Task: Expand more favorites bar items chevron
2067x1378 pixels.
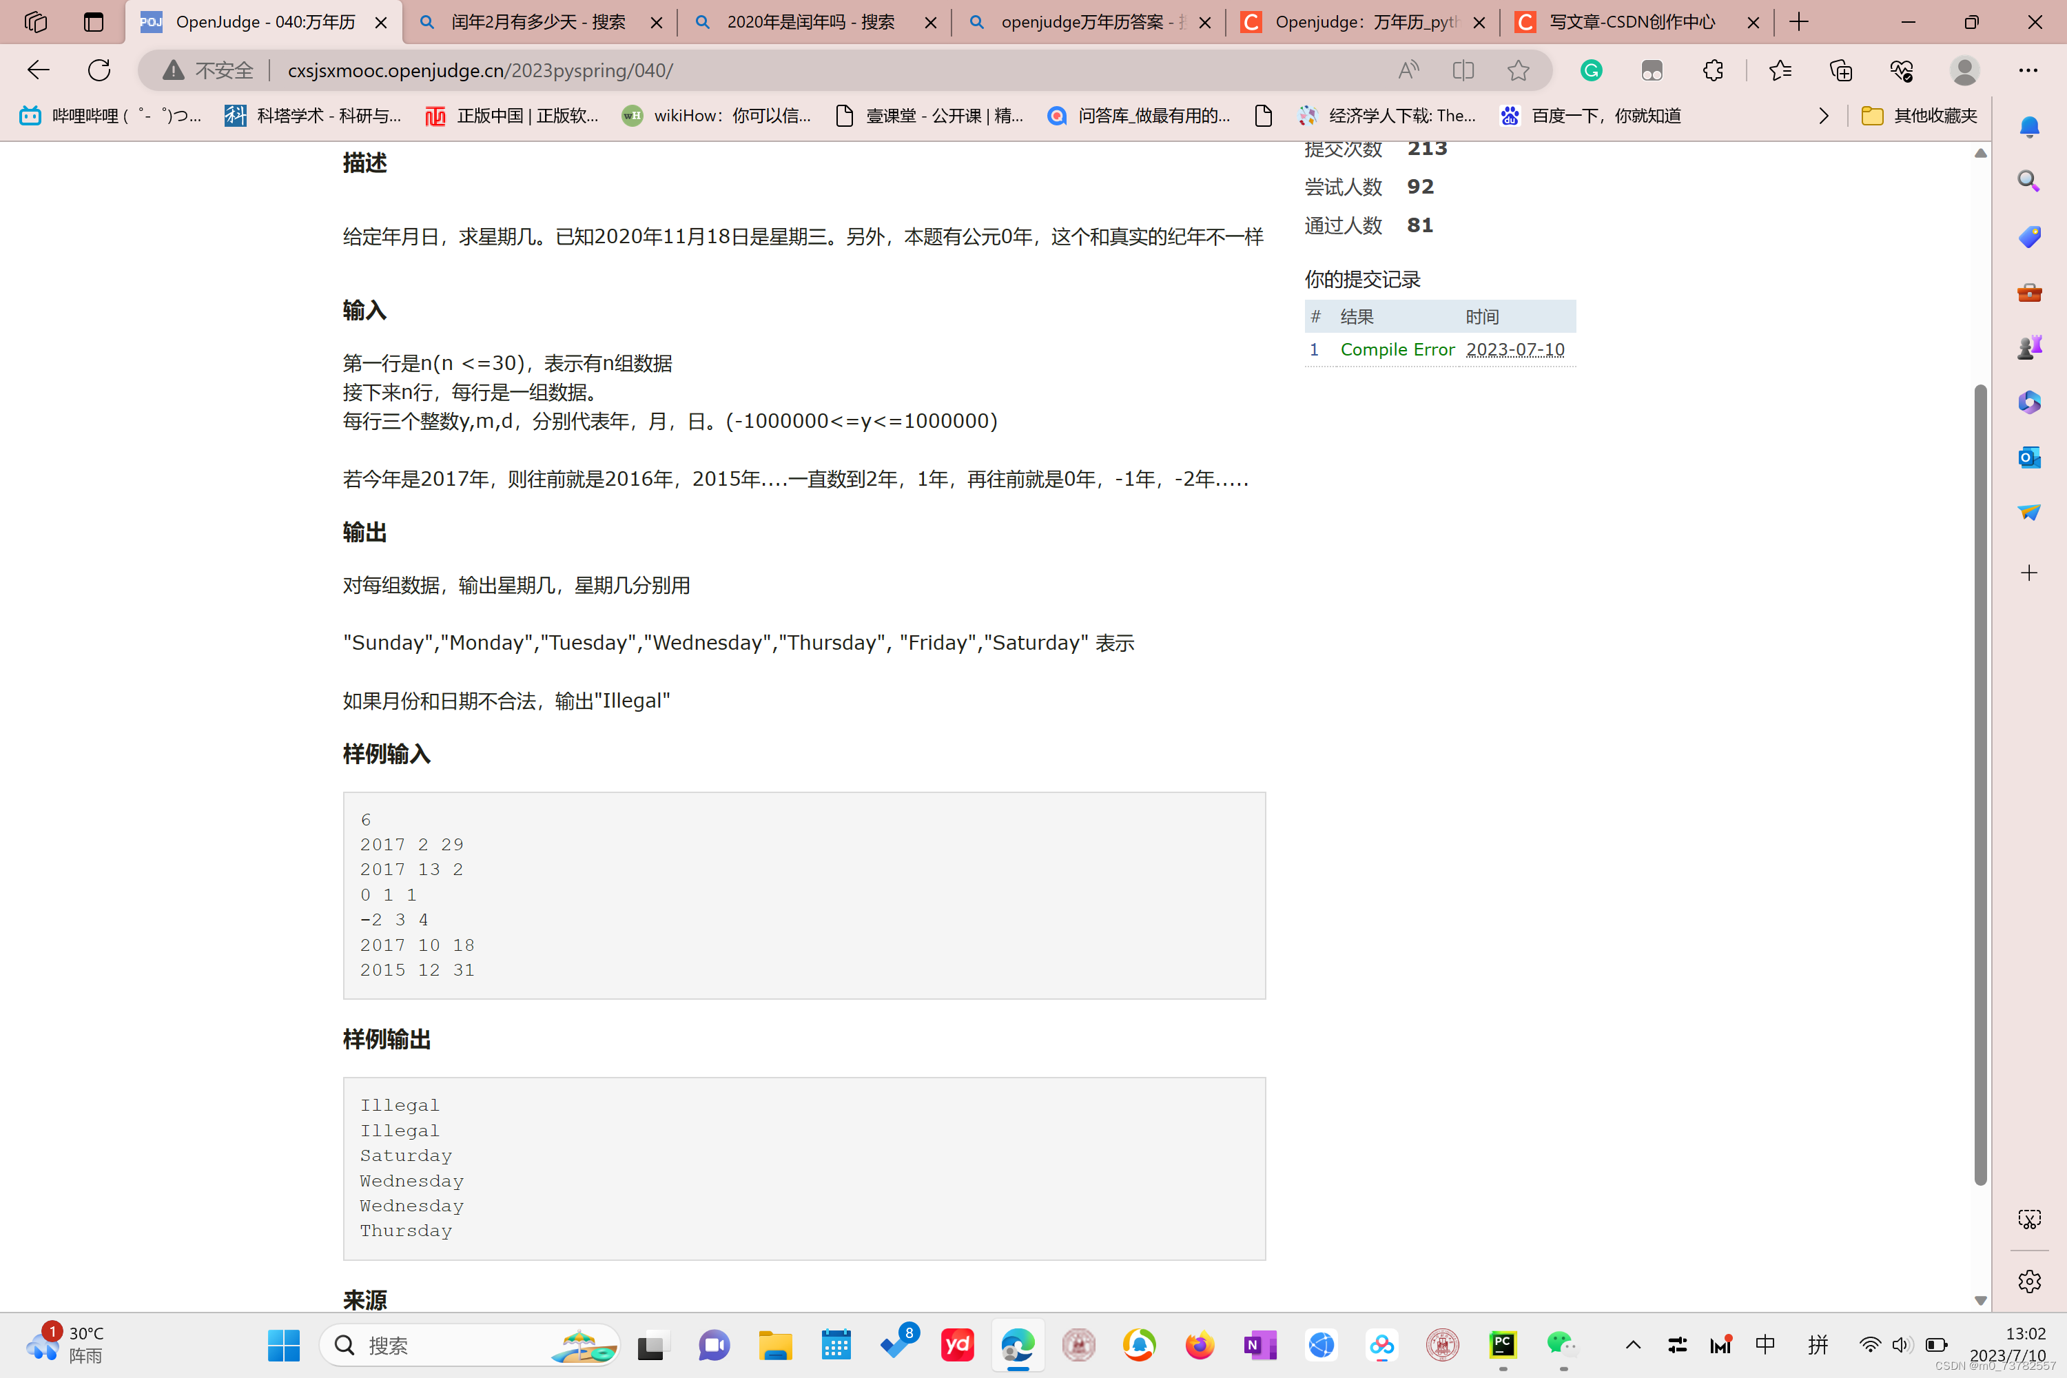Action: (1822, 115)
